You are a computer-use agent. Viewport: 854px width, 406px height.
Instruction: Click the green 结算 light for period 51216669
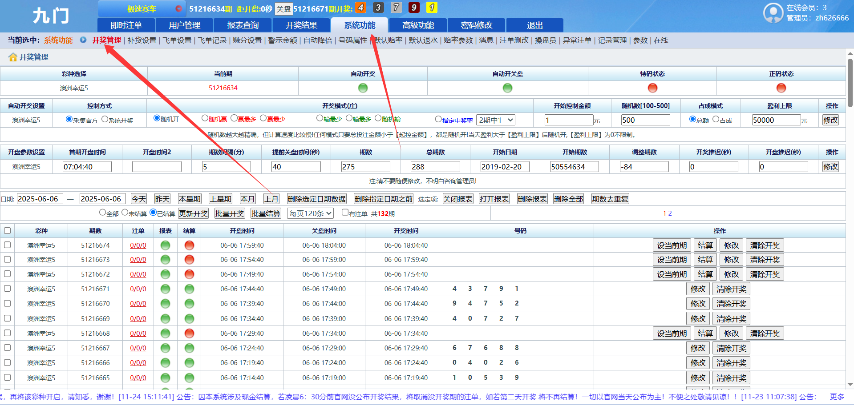(x=189, y=319)
